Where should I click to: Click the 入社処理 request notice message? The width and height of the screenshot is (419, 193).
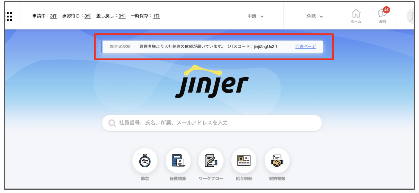pos(208,47)
